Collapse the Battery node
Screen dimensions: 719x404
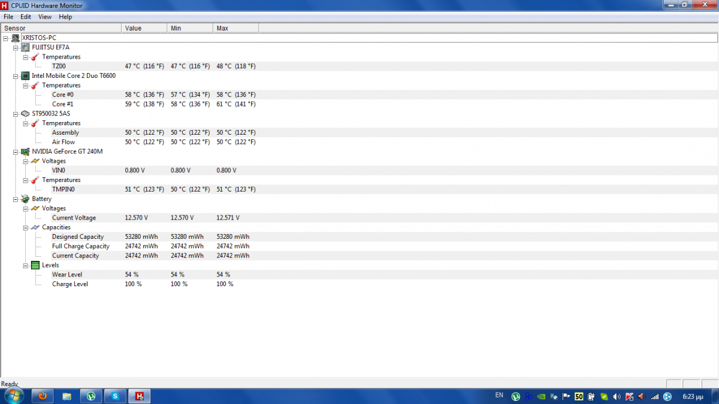[x=16, y=199]
